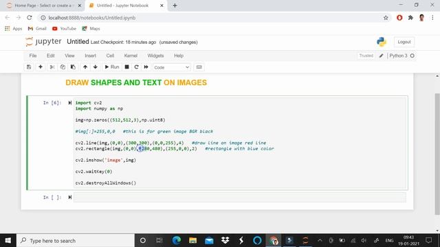The image size is (440, 247).
Task: Open the command palette keyboard icon
Action: click(199, 67)
